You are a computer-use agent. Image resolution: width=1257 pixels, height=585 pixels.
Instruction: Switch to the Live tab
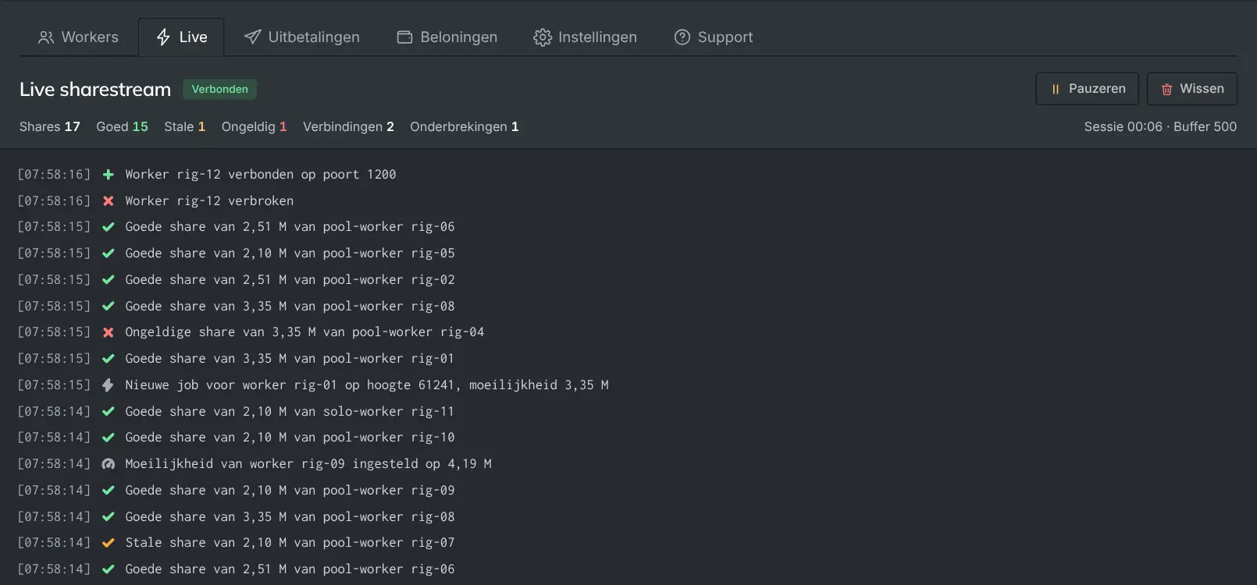click(x=181, y=37)
